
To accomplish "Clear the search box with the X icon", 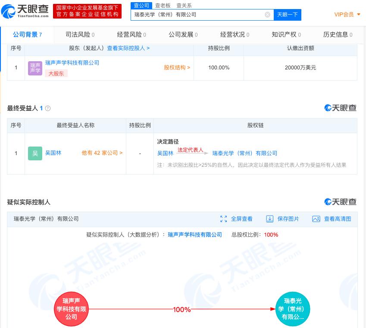I will [268, 15].
